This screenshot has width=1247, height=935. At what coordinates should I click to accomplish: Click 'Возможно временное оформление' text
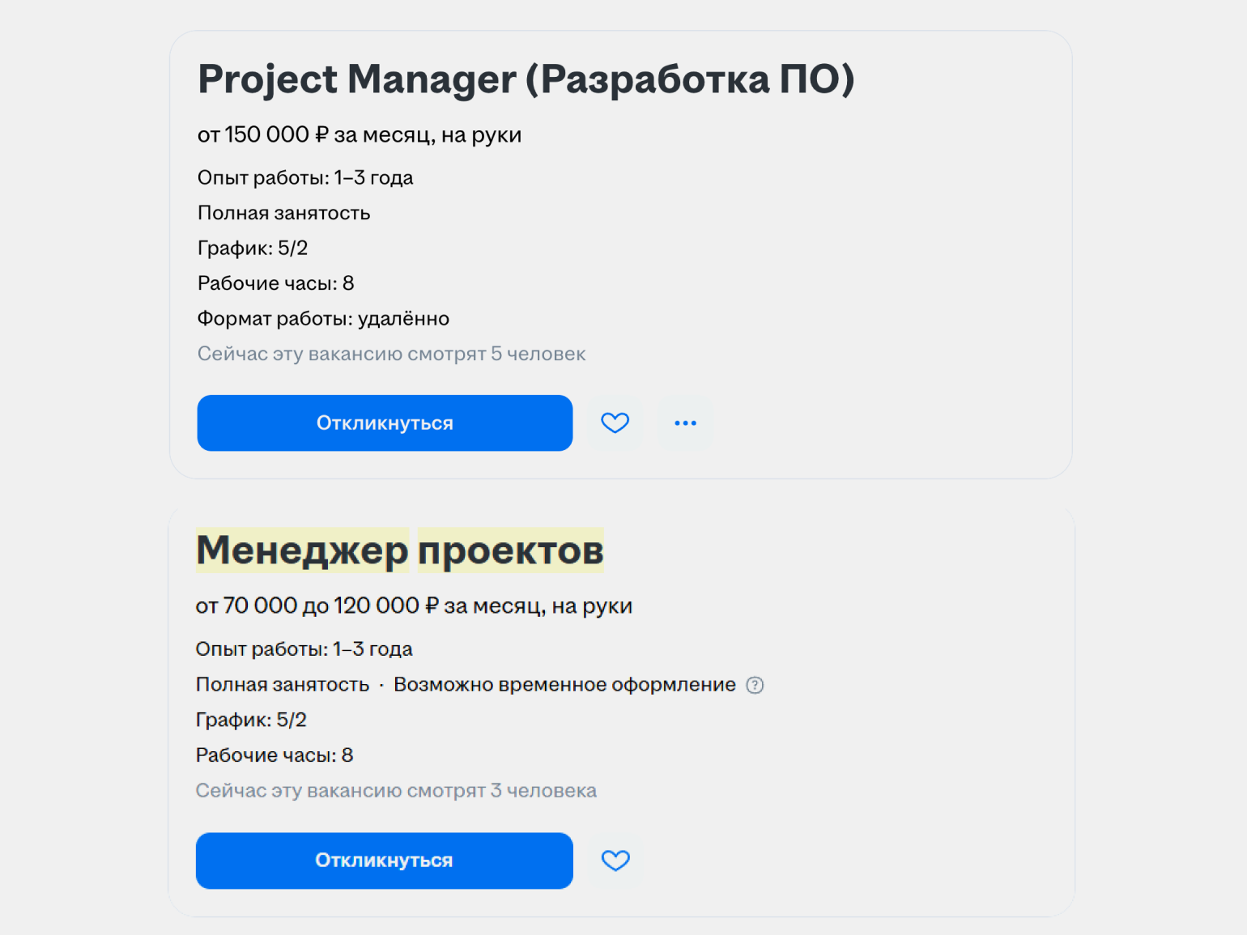point(564,685)
